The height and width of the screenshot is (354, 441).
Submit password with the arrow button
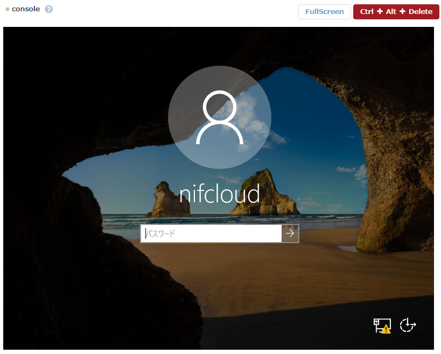click(290, 233)
